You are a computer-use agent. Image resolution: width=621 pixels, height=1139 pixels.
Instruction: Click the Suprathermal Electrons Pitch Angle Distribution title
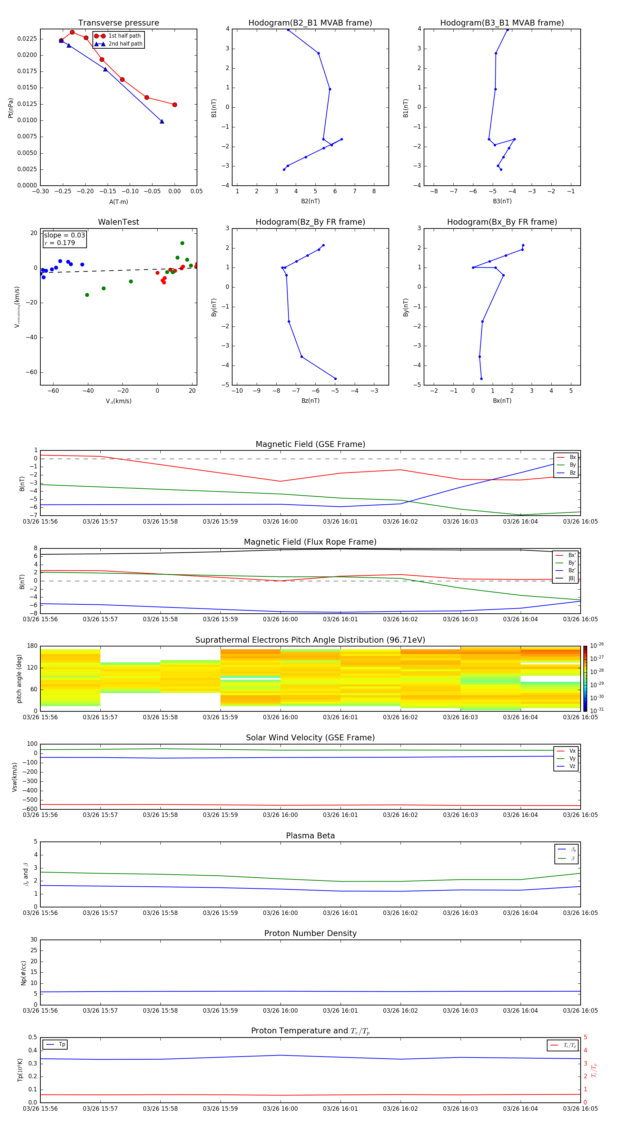(x=310, y=640)
